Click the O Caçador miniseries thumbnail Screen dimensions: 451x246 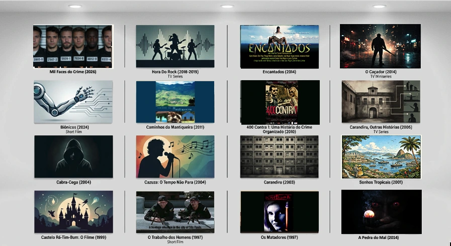click(380, 46)
